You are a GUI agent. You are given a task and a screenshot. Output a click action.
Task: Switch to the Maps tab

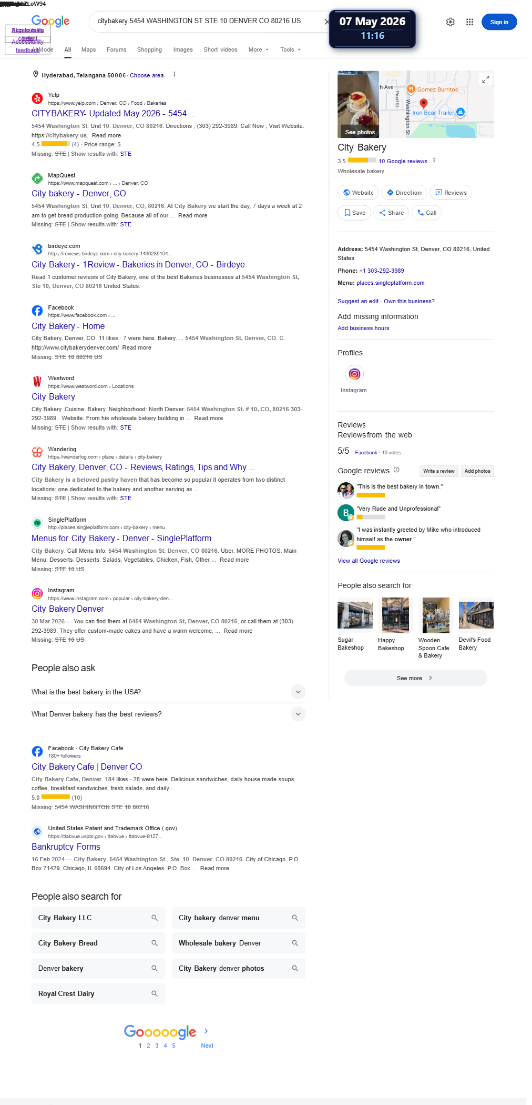point(88,49)
